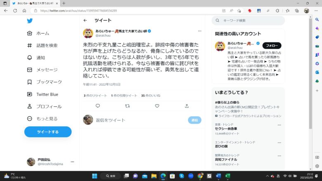Image resolution: width=322 pixels, height=181 pixels.
Task: Click browser back arrow
Action: (6, 11)
